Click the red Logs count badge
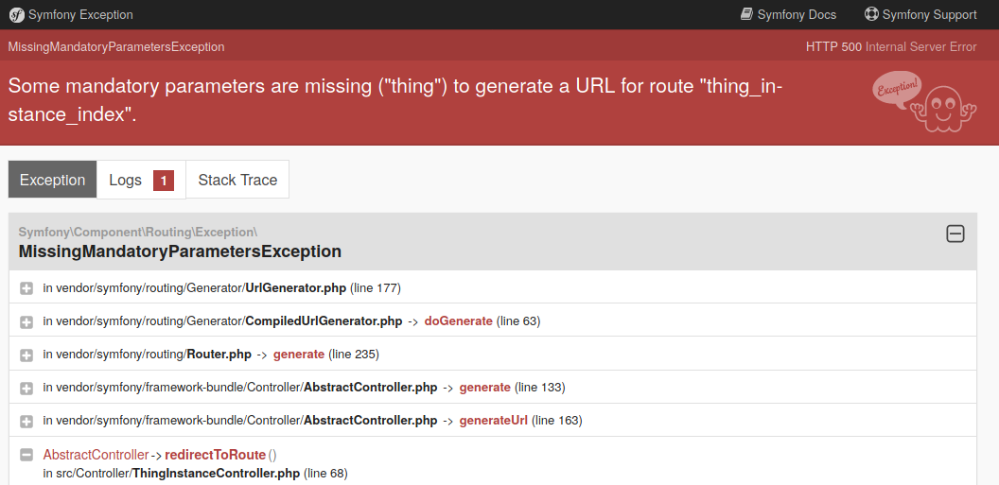Screen dimensions: 999x485 164,181
